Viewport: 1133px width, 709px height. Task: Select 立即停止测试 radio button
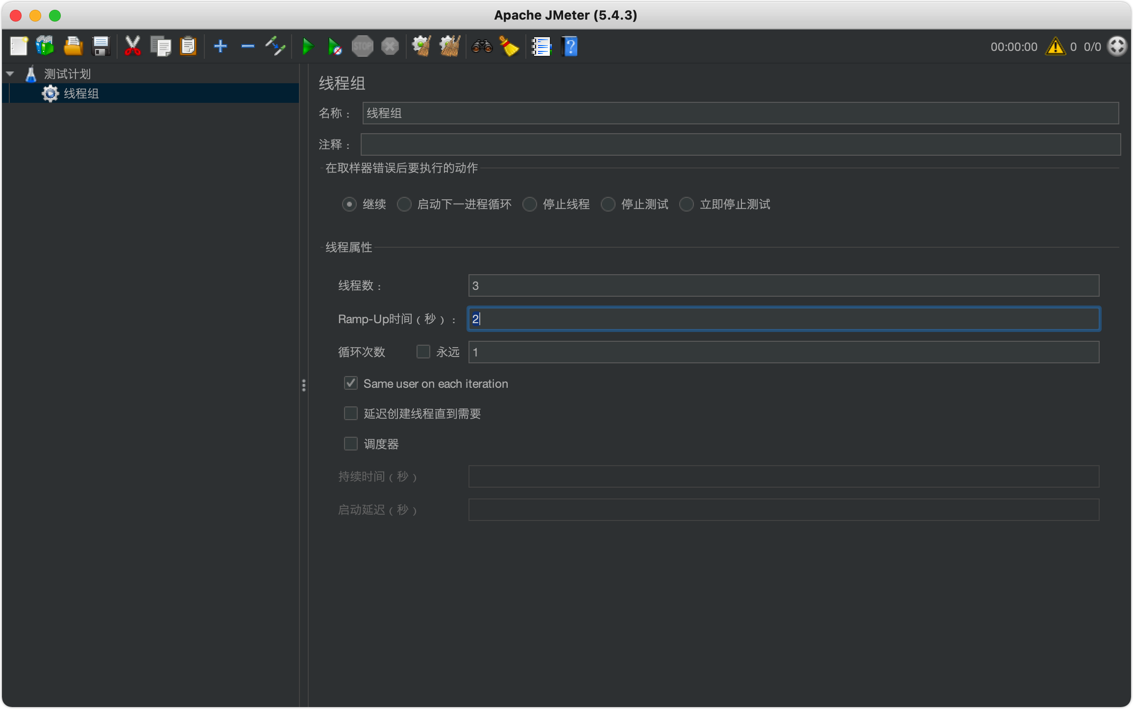[x=686, y=204]
